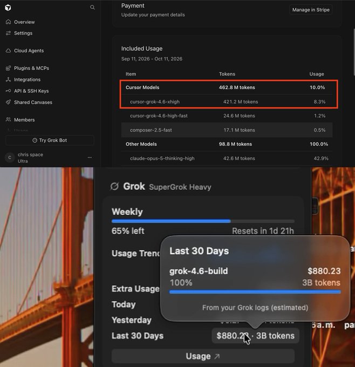Click the 421.2 M tokens value
The width and height of the screenshot is (355, 367).
[x=241, y=102]
